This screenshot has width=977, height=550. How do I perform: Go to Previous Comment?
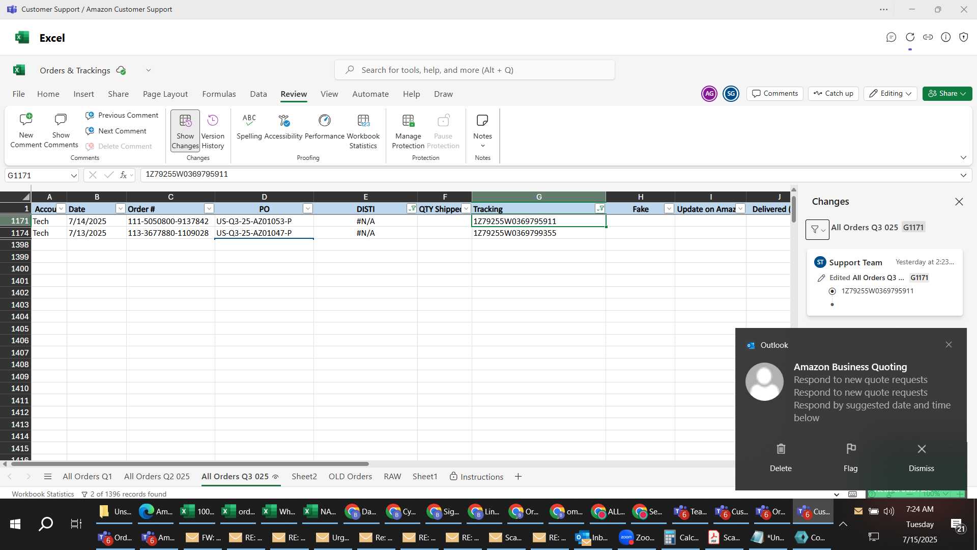[122, 116]
